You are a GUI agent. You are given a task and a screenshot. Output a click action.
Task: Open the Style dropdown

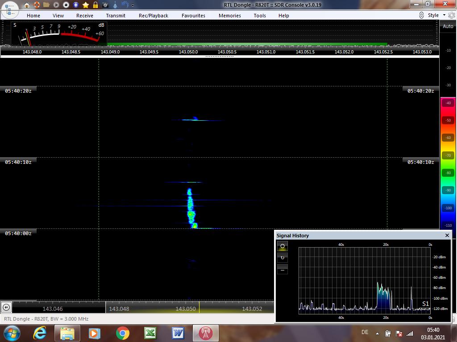436,15
